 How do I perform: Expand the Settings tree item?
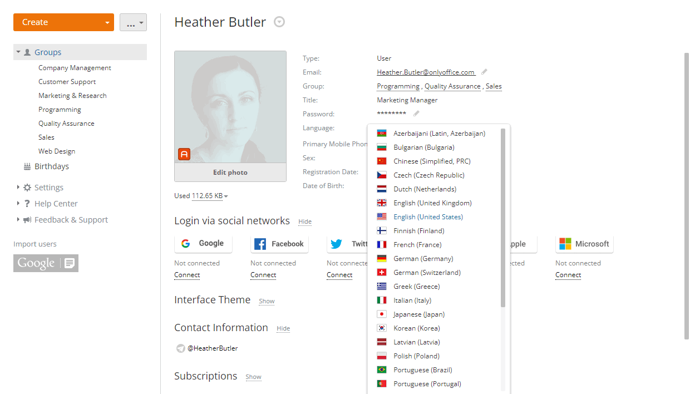point(18,188)
